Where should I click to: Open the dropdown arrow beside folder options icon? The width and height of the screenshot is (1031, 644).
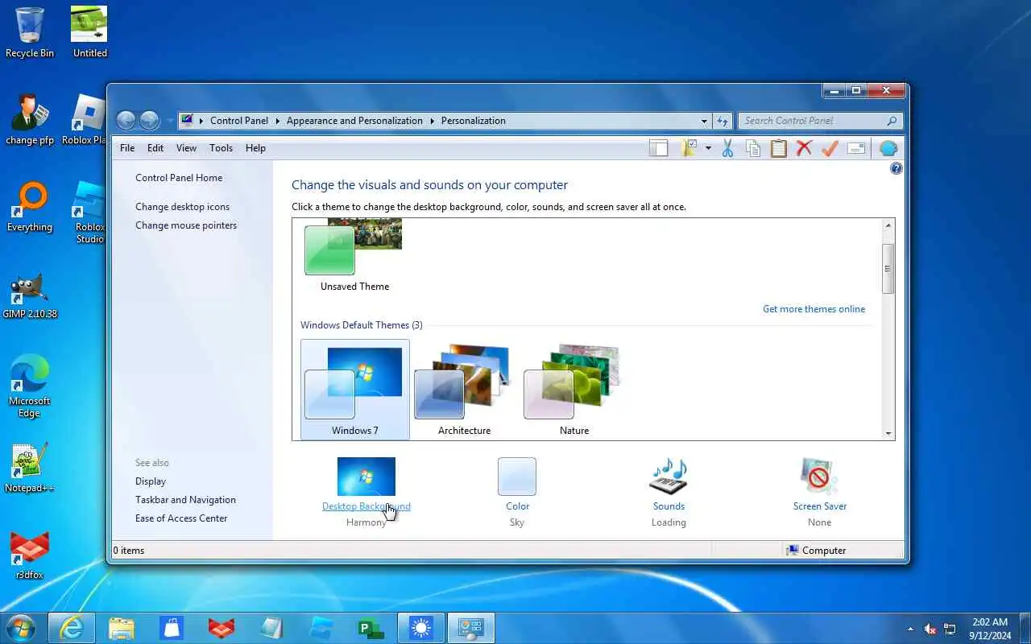pyautogui.click(x=708, y=148)
